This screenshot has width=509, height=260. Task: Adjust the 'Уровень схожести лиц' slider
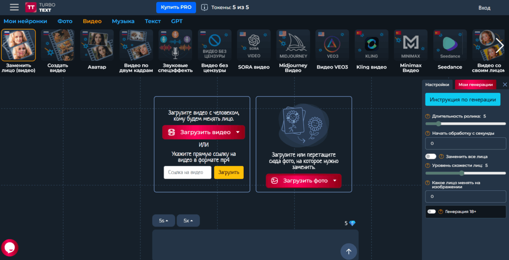[466, 173]
